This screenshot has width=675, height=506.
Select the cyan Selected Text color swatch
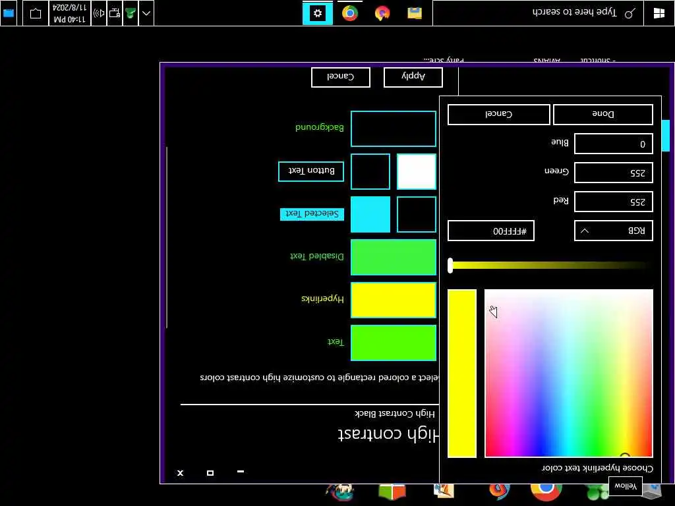click(x=370, y=214)
